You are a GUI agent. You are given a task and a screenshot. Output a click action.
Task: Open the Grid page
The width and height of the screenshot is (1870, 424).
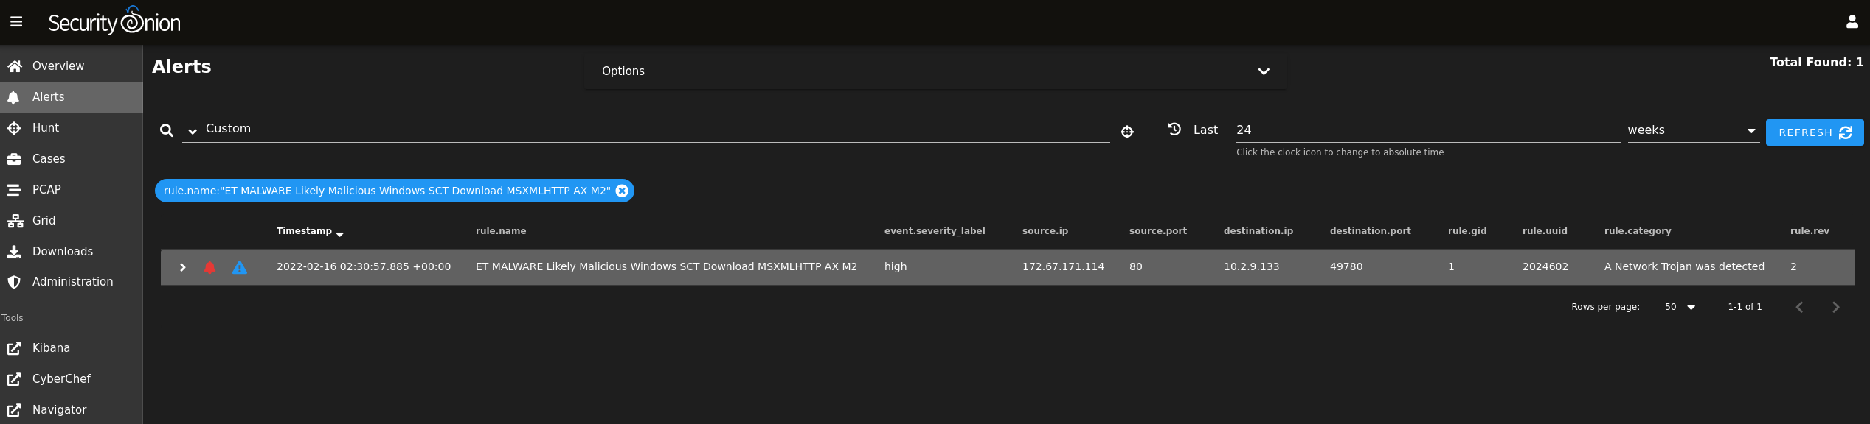coord(72,221)
